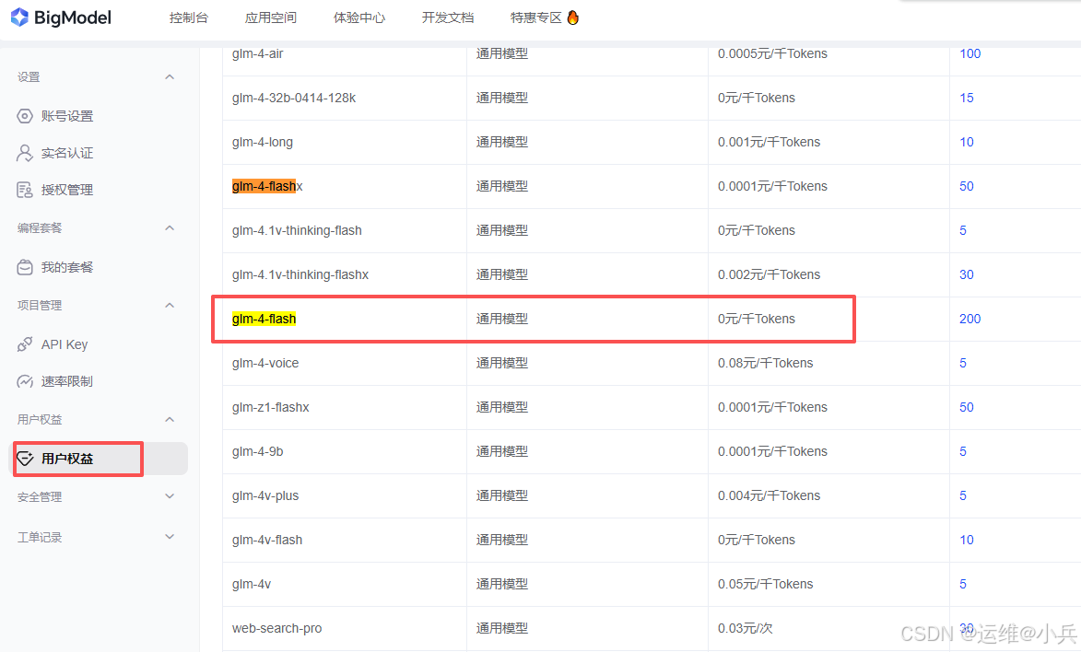Click the glm-4-flash model name
Screen dimensions: 1081x652
[264, 319]
